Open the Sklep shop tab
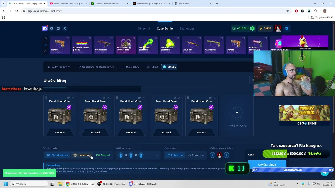 pyautogui.click(x=153, y=67)
